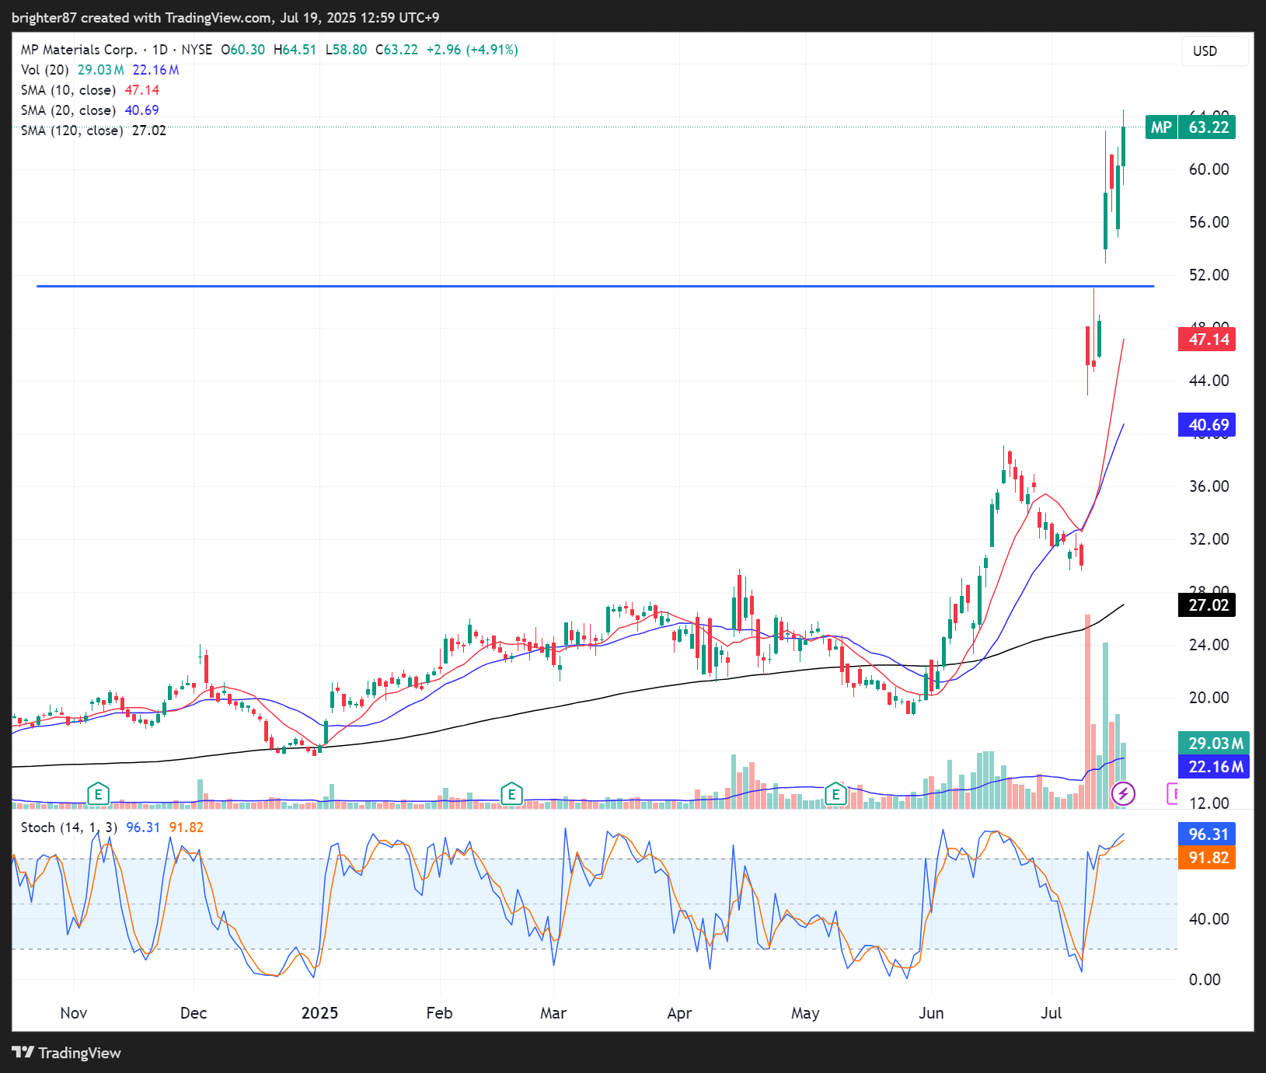Image resolution: width=1266 pixels, height=1073 pixels.
Task: Select the SMA (10, close) legend entry
Action: click(68, 90)
